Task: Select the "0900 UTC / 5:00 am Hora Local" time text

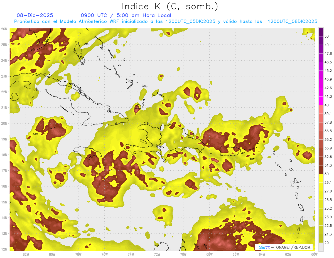Action: coord(126,15)
